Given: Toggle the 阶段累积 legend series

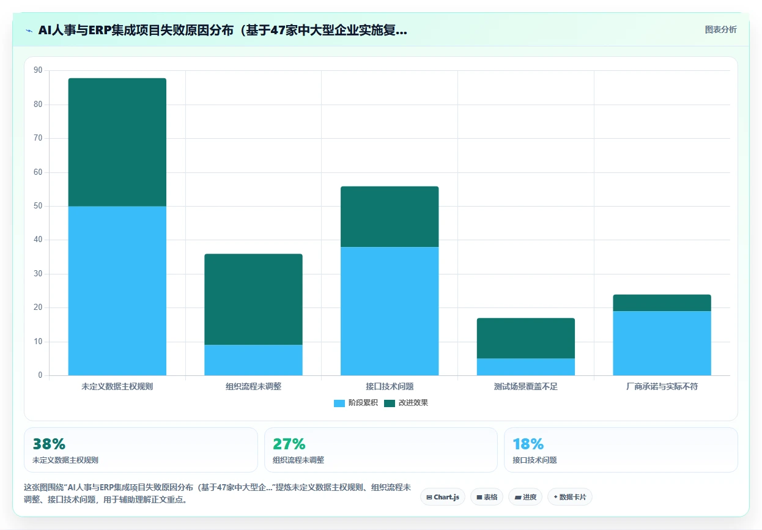Looking at the screenshot, I should (355, 403).
